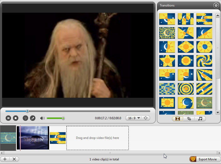Select the MERLIN clip thumbnail in the timeline
Image resolution: width=221 pixels, height=164 pixels.
pyautogui.click(x=34, y=138)
